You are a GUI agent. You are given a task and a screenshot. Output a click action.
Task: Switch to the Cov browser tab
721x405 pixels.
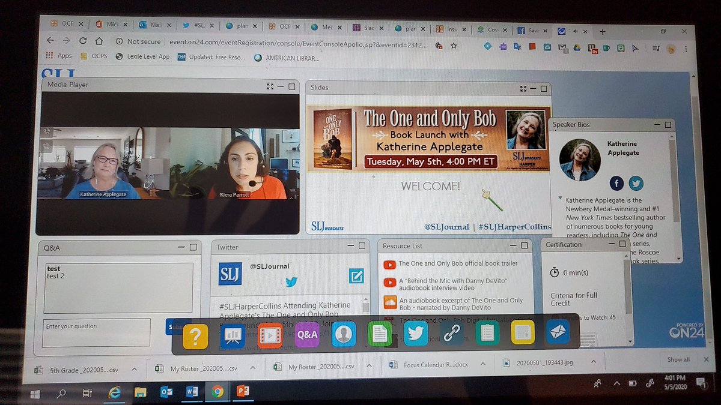pos(491,29)
